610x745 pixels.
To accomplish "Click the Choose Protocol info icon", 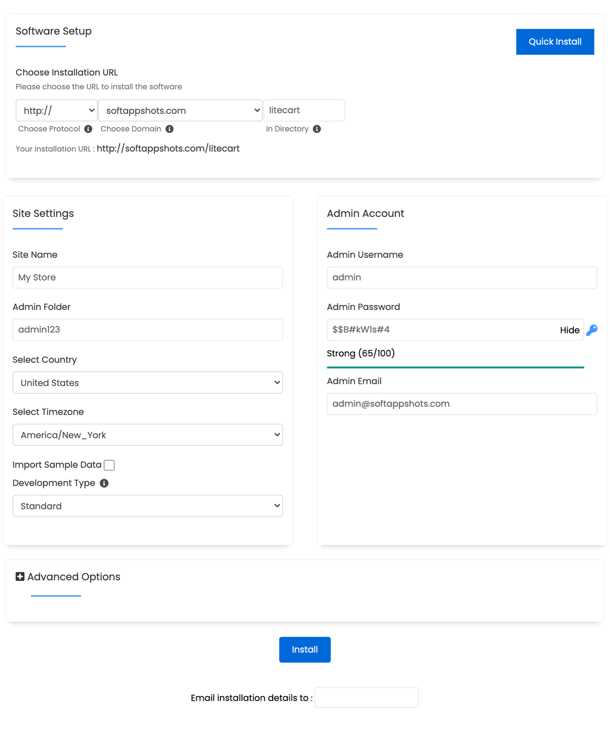I will [88, 129].
